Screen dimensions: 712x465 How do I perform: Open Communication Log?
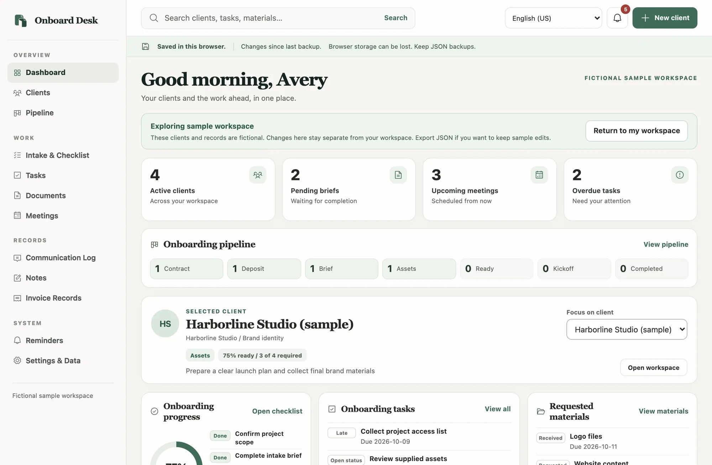[x=63, y=258]
